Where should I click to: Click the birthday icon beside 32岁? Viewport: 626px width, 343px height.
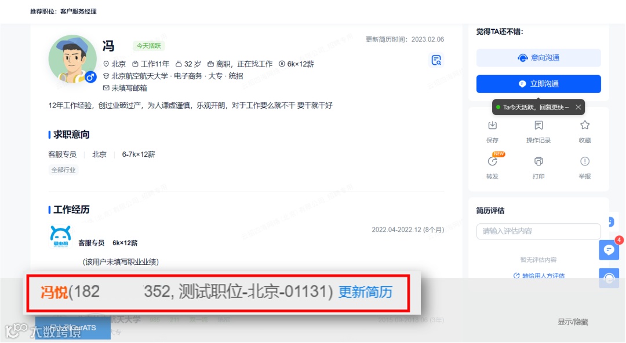(179, 64)
